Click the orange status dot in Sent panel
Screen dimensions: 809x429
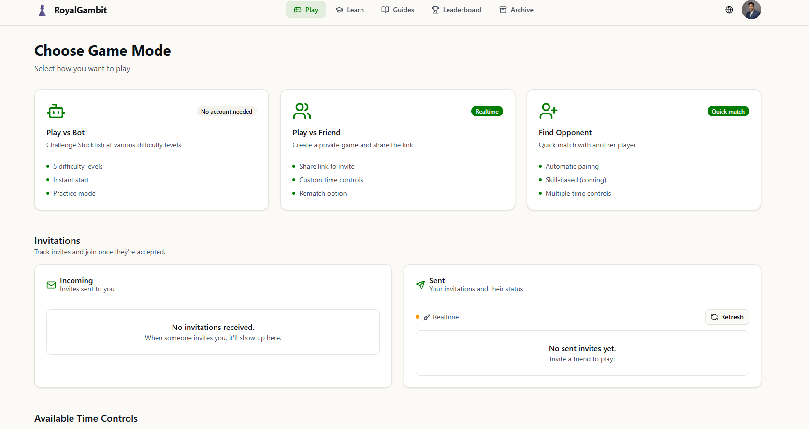pyautogui.click(x=418, y=317)
